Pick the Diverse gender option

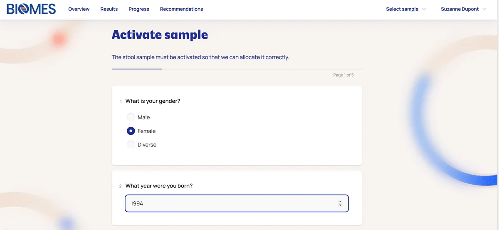point(131,145)
